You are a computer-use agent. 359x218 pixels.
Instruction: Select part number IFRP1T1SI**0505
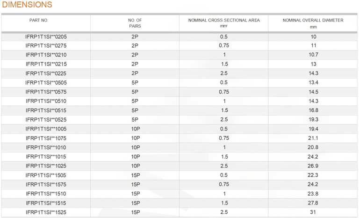tap(46, 82)
